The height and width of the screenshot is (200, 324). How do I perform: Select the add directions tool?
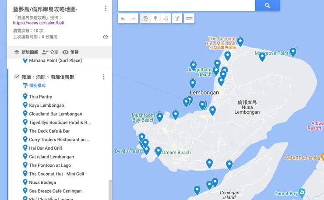click(x=177, y=18)
